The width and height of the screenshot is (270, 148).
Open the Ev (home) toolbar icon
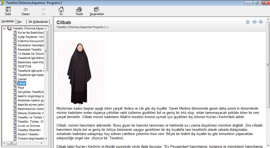[x=61, y=10]
